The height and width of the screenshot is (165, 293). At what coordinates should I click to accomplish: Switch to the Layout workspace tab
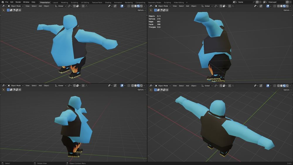[x=55, y=3]
